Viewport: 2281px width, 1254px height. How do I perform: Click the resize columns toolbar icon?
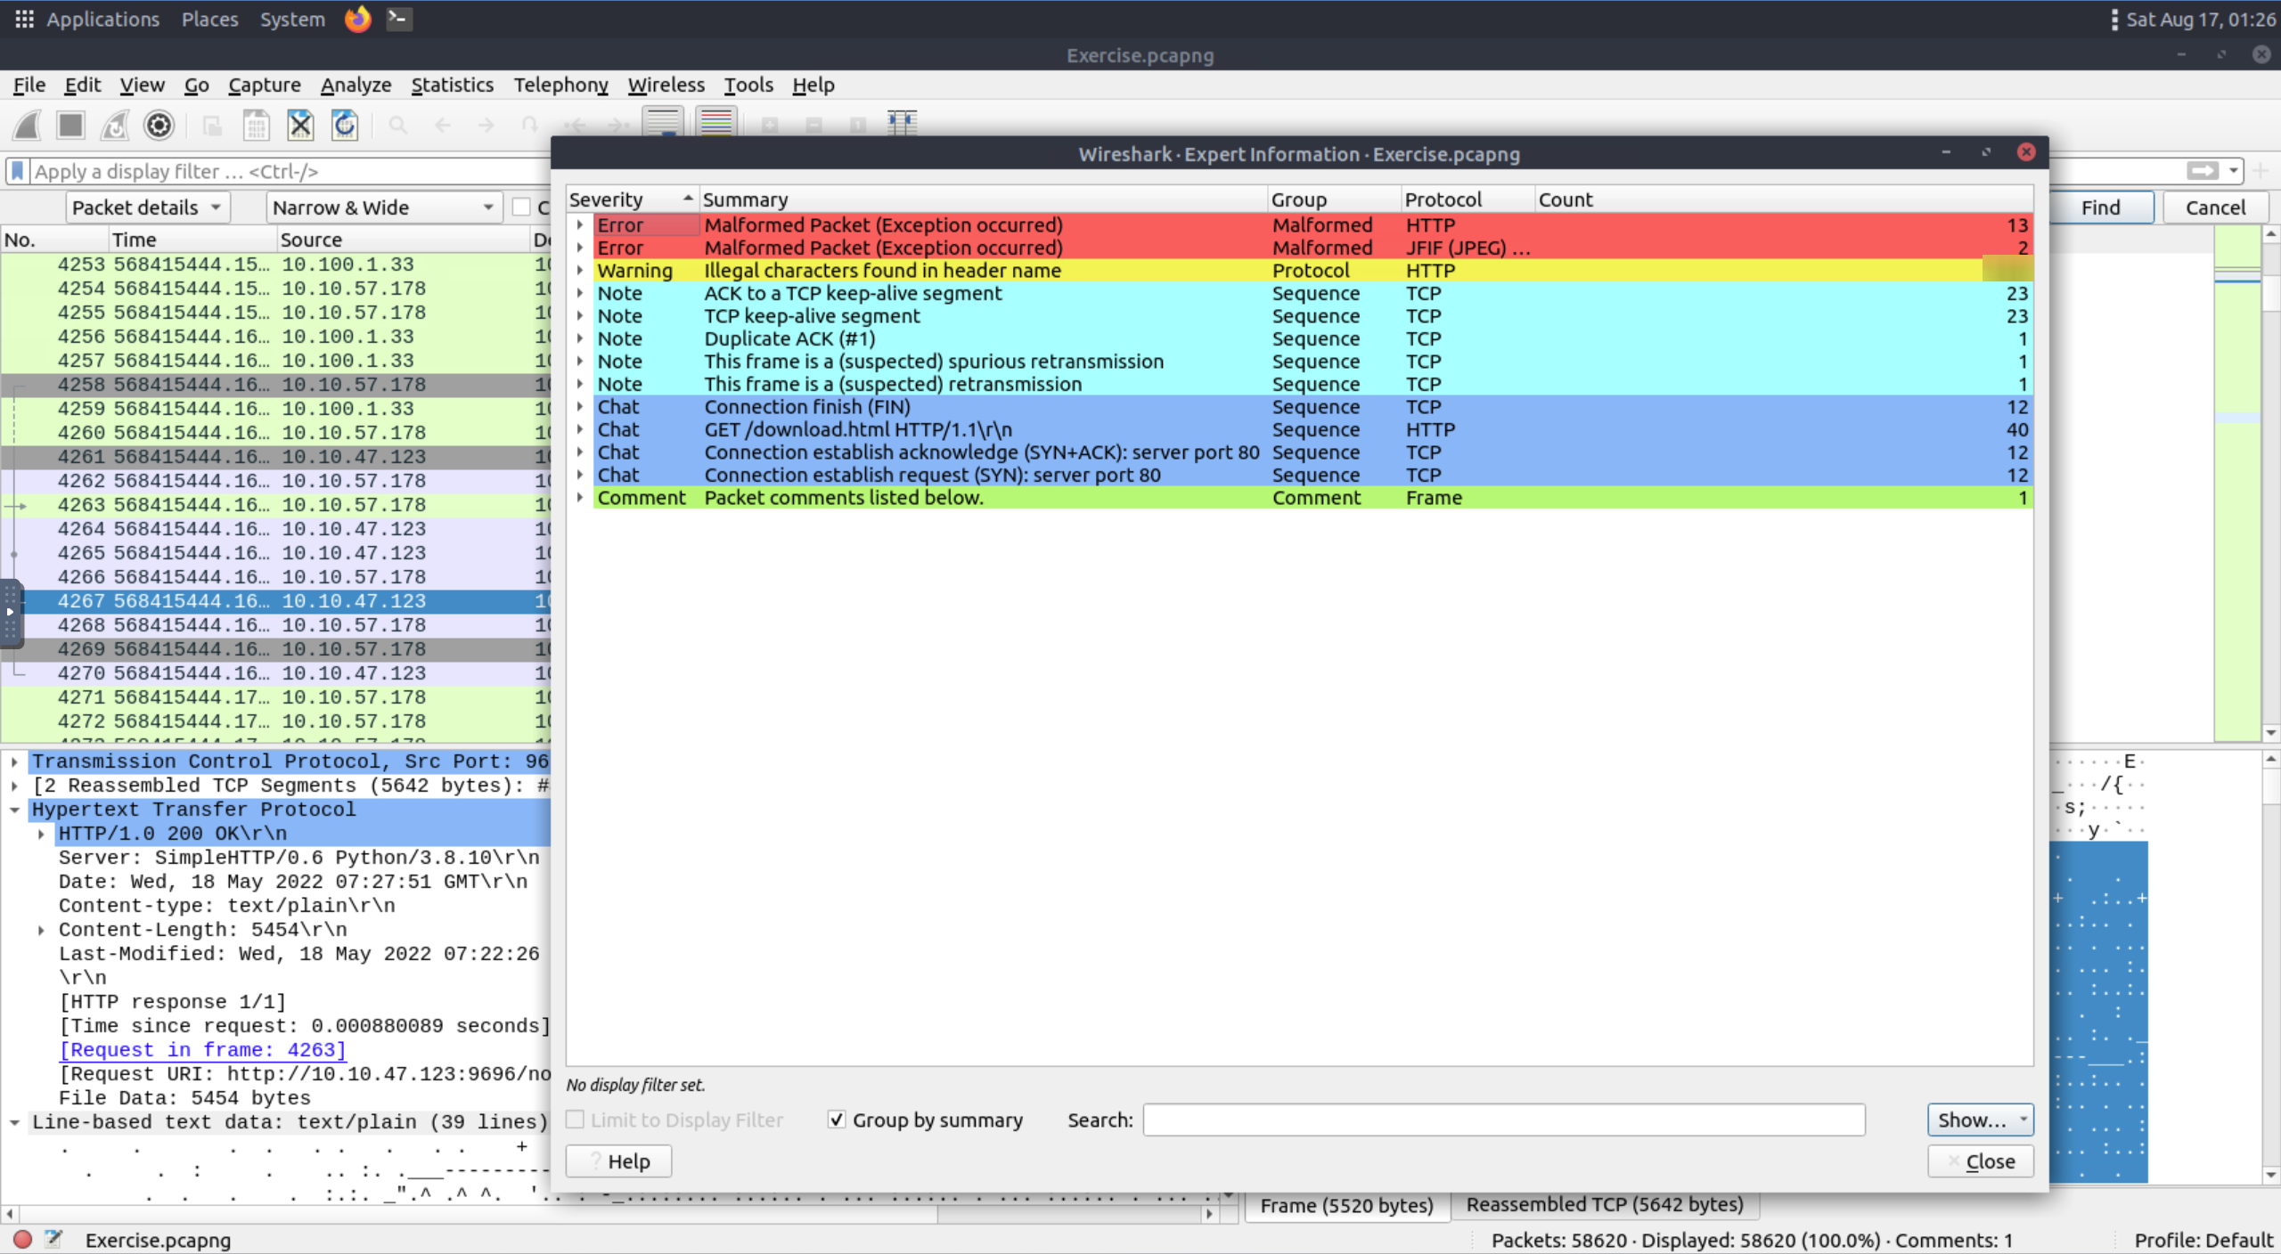point(902,124)
